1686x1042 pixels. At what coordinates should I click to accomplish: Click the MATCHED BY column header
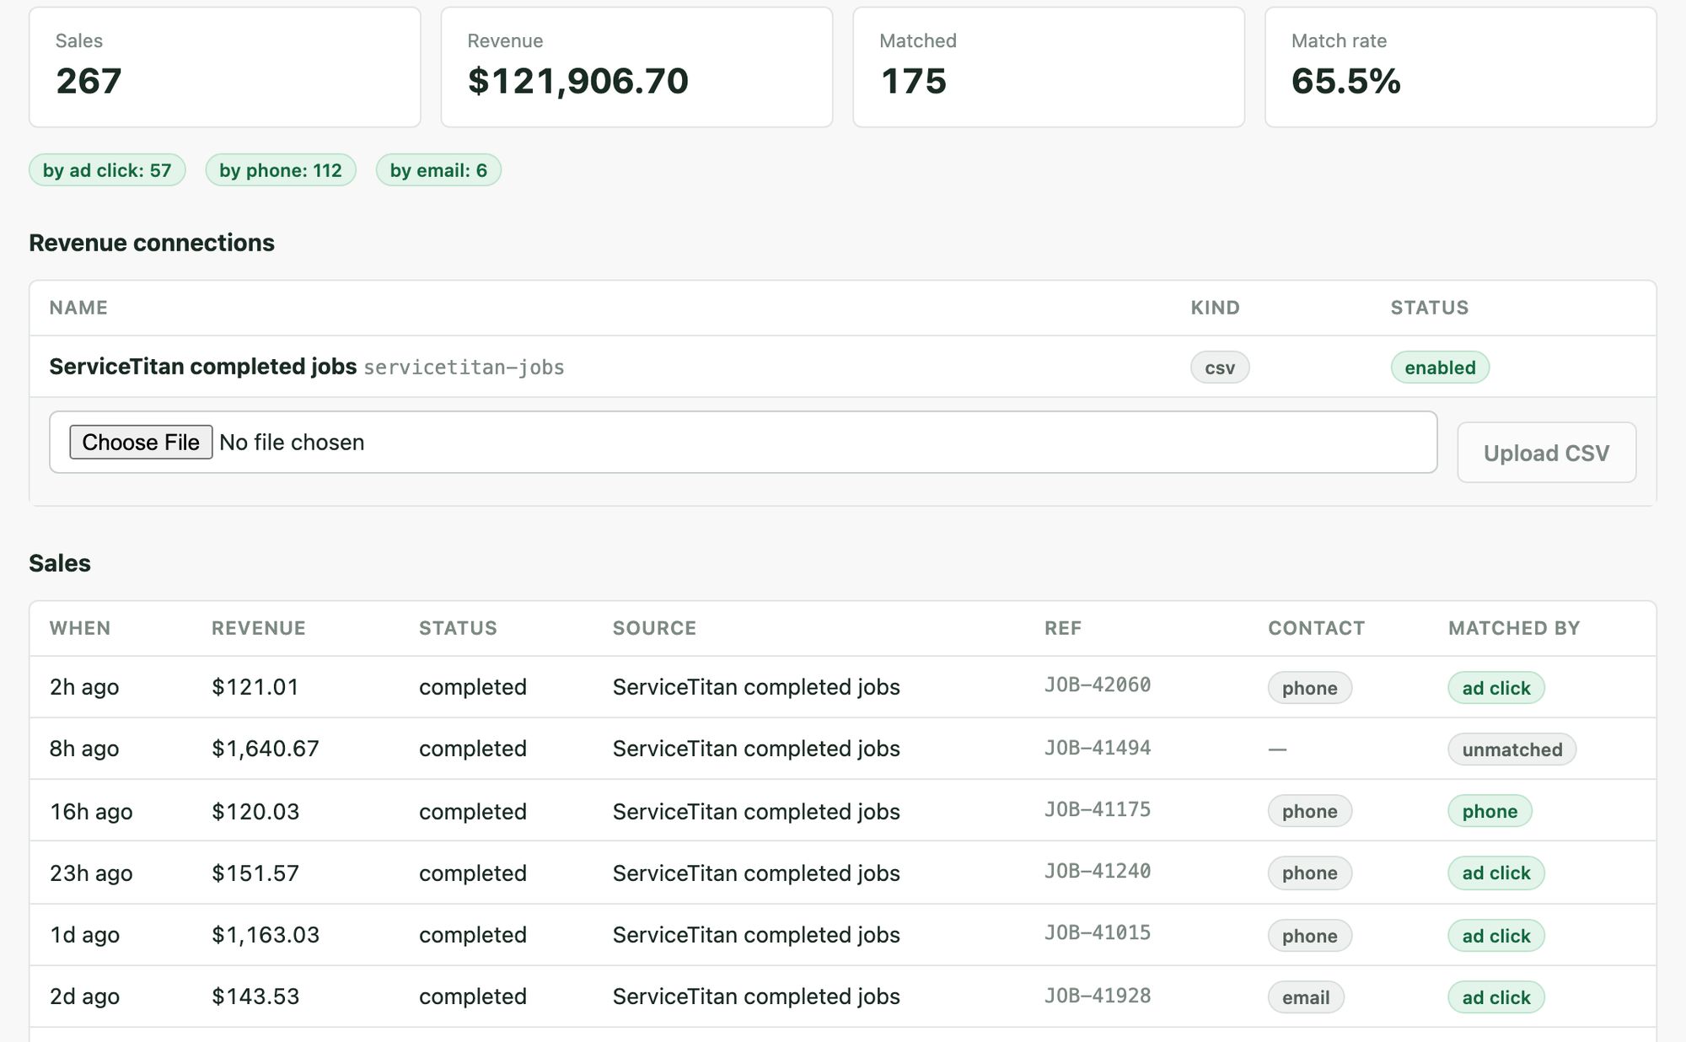(x=1514, y=628)
